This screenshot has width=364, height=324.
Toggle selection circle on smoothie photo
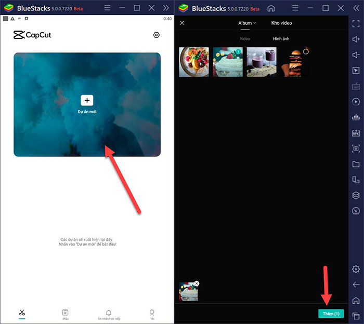click(x=272, y=51)
